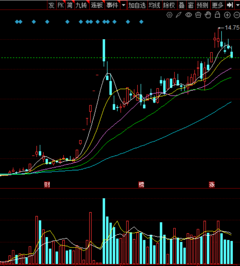This screenshot has width=240, height=266.
Task: Toggle the chart lock icon
Action: (217, 15)
